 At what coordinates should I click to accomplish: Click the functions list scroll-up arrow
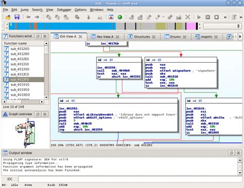pyautogui.click(x=46, y=43)
